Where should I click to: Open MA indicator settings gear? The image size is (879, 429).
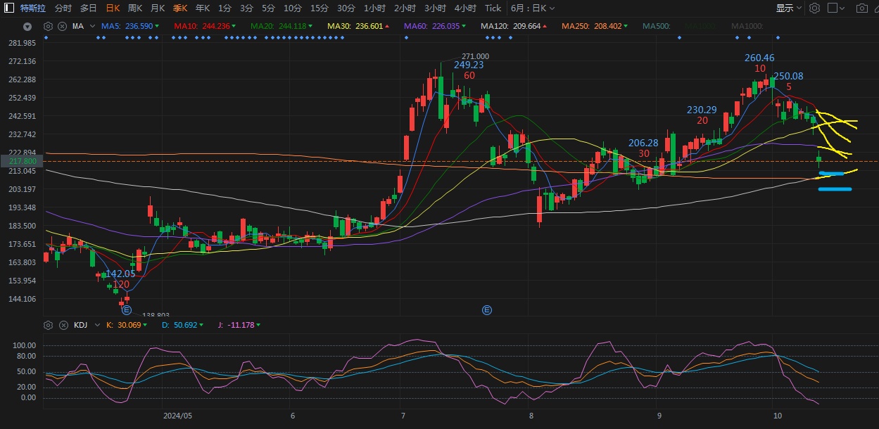pyautogui.click(x=48, y=26)
